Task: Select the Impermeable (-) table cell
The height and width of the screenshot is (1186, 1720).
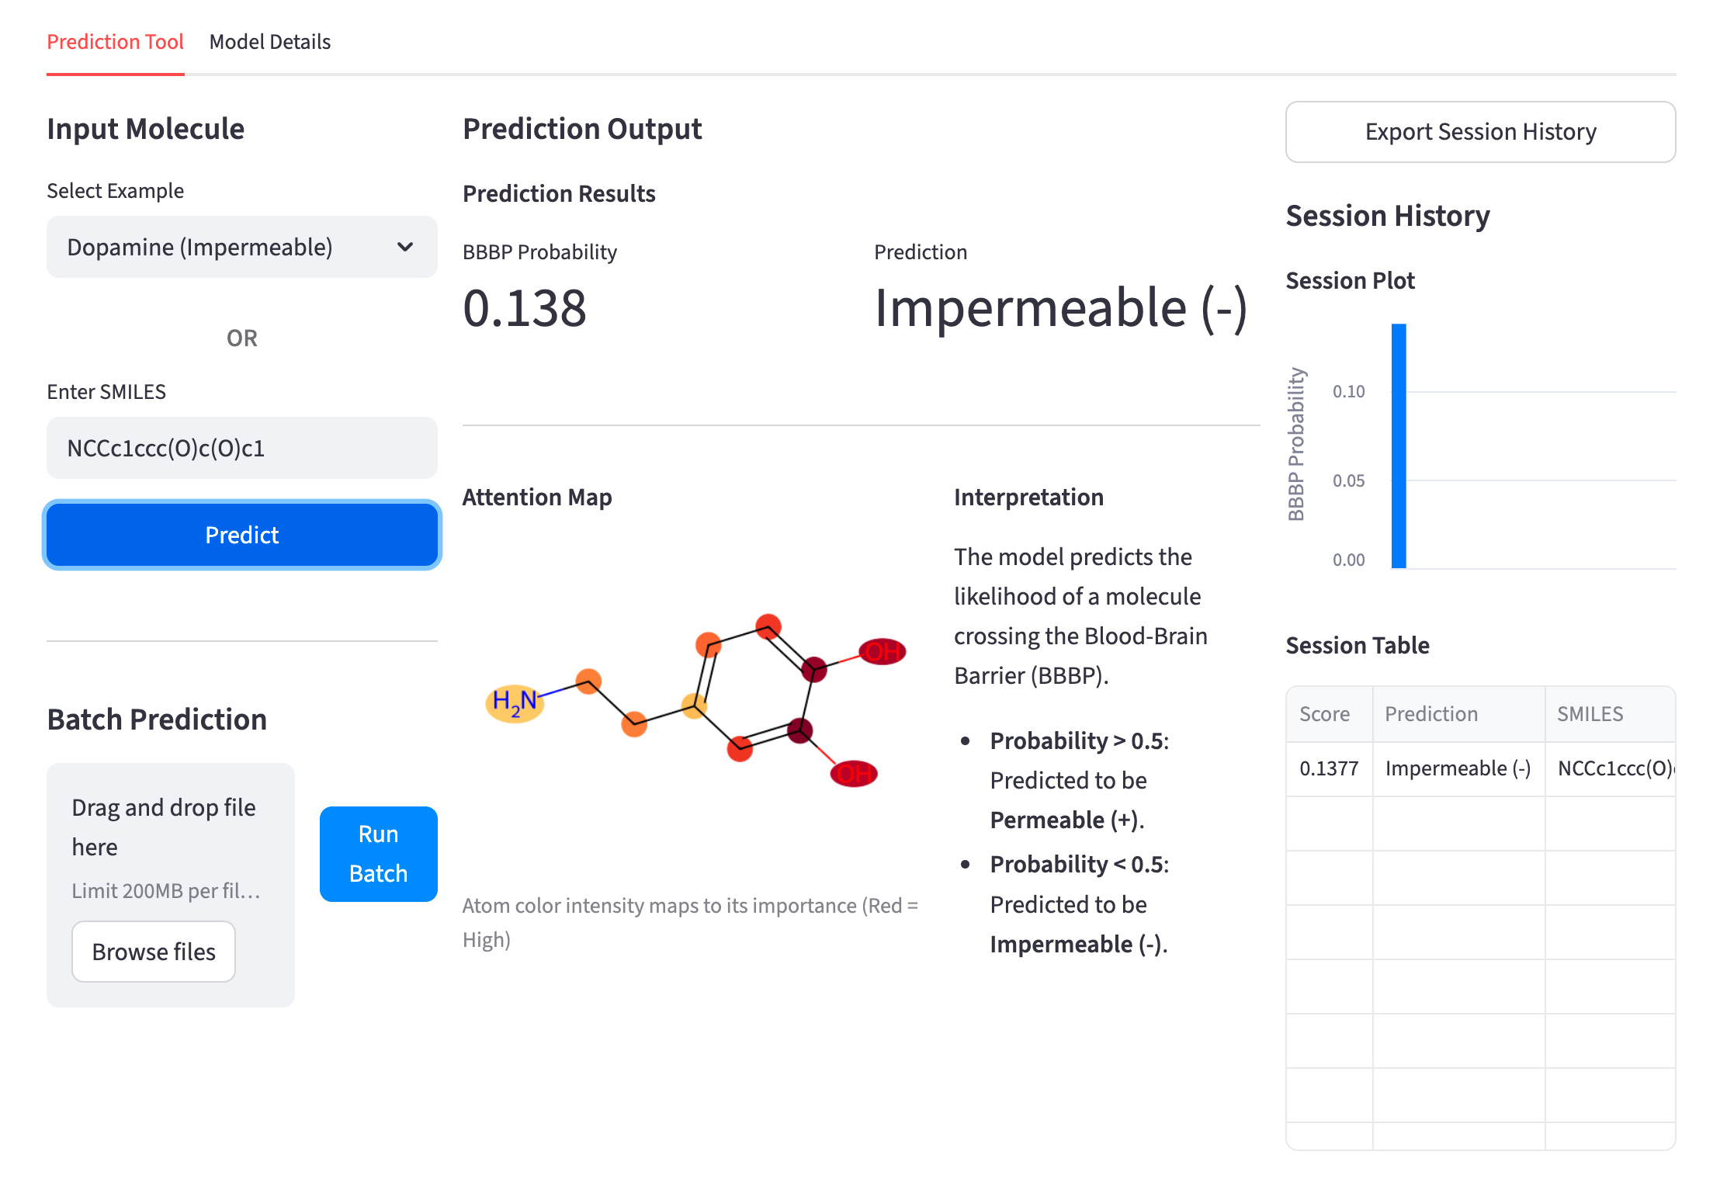Action: [1458, 768]
